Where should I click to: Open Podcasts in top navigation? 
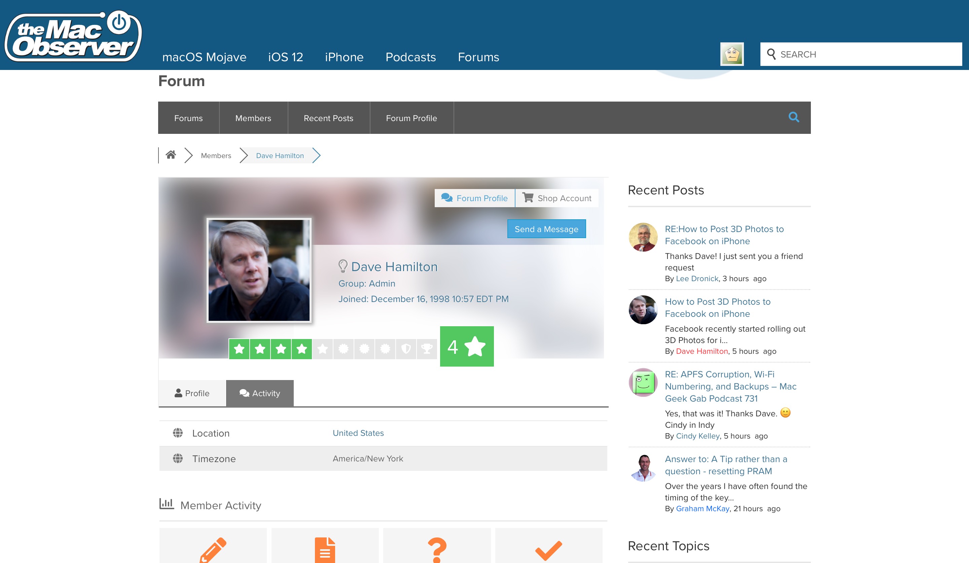pyautogui.click(x=411, y=57)
